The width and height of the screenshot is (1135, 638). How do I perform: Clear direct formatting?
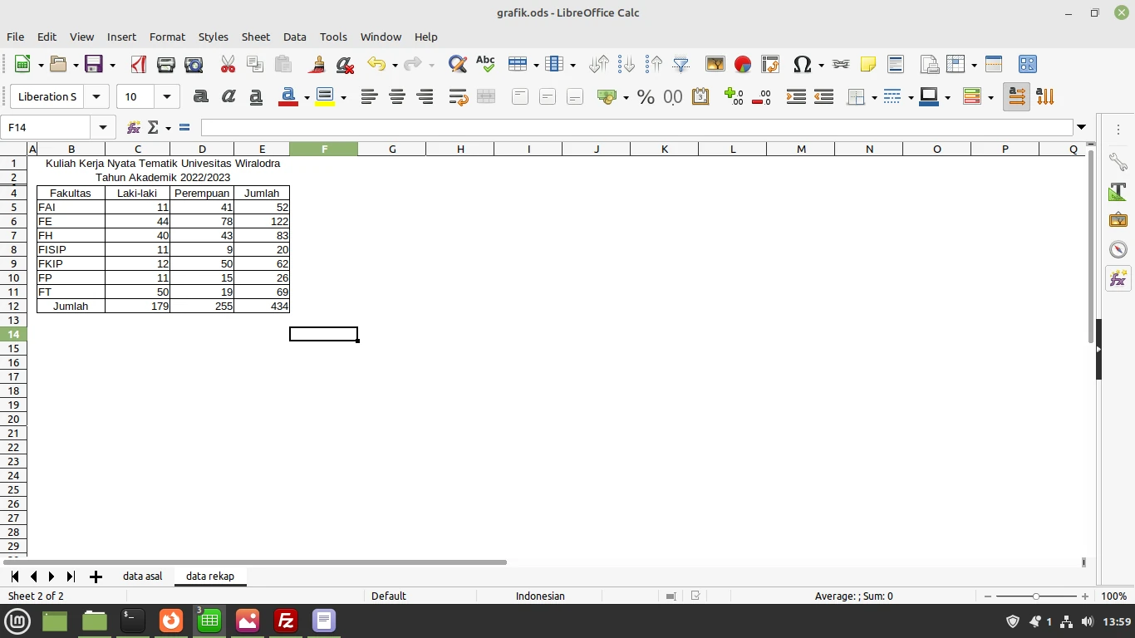point(345,64)
